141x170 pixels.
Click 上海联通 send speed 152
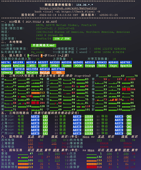(x=31, y=143)
